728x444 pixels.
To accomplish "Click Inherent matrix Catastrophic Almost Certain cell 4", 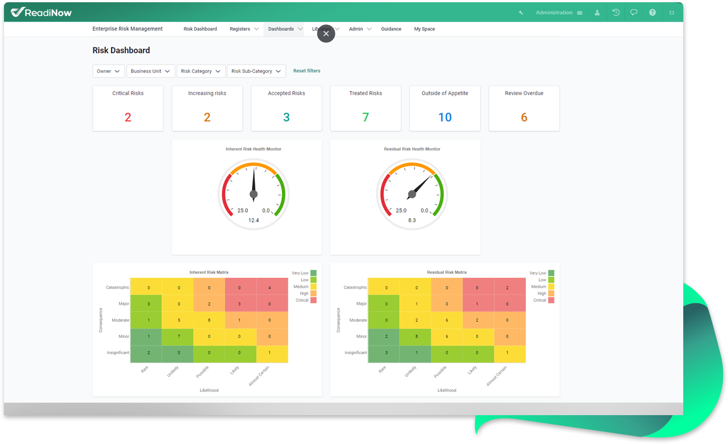I will 272,287.
